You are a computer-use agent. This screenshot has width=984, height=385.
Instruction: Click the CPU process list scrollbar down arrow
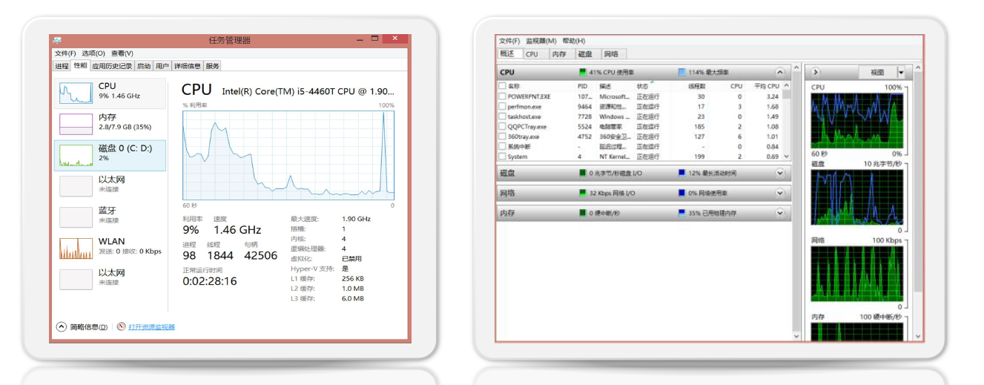point(786,157)
